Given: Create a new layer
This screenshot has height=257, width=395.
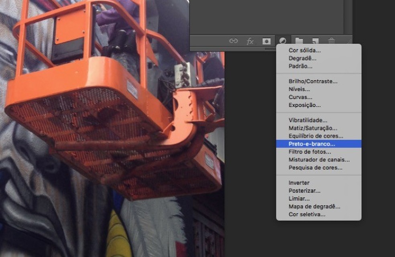Looking at the screenshot, I should [x=316, y=41].
